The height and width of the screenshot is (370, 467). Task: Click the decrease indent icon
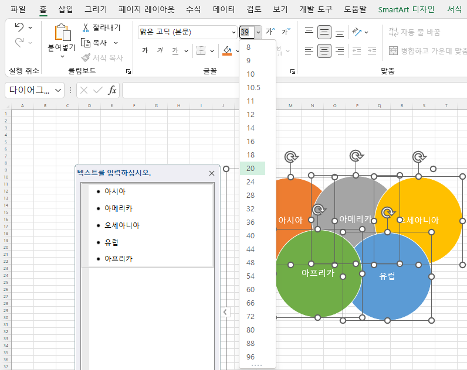(x=357, y=51)
